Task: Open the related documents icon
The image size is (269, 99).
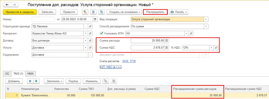Action: 101,12
